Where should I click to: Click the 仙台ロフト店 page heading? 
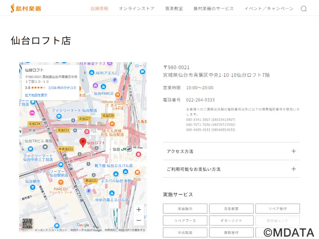pyautogui.click(x=41, y=41)
